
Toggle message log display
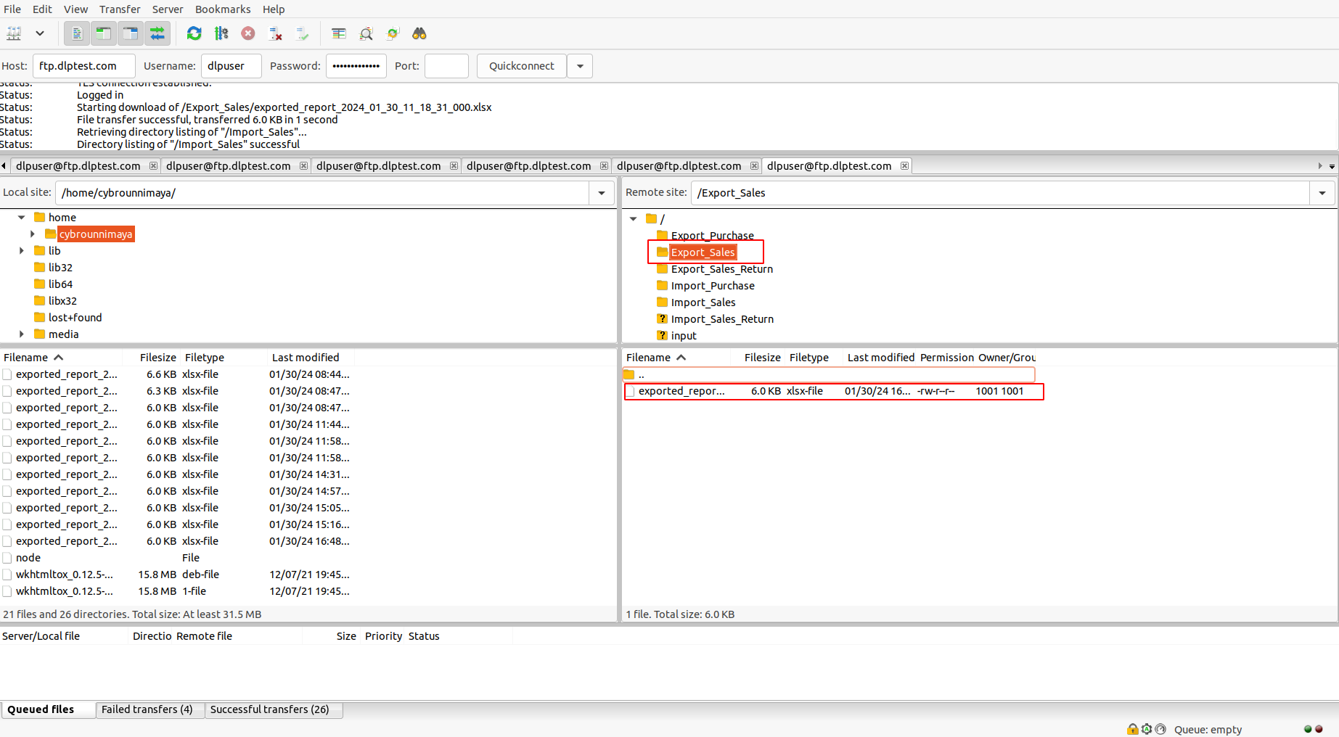77,33
